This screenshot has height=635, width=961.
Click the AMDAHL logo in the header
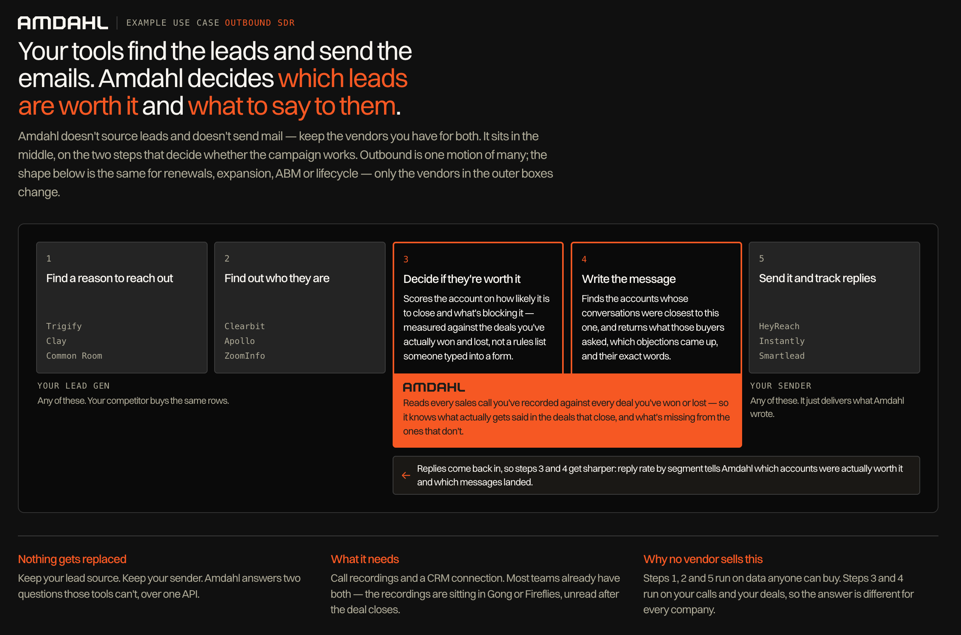63,23
